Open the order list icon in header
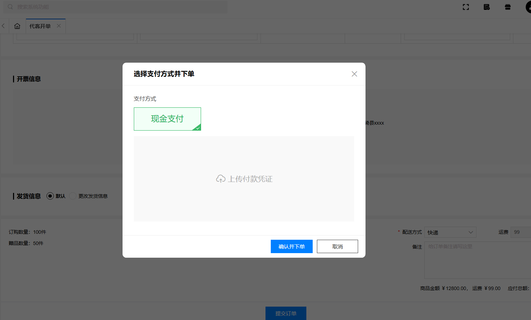The height and width of the screenshot is (320, 531). pyautogui.click(x=487, y=7)
